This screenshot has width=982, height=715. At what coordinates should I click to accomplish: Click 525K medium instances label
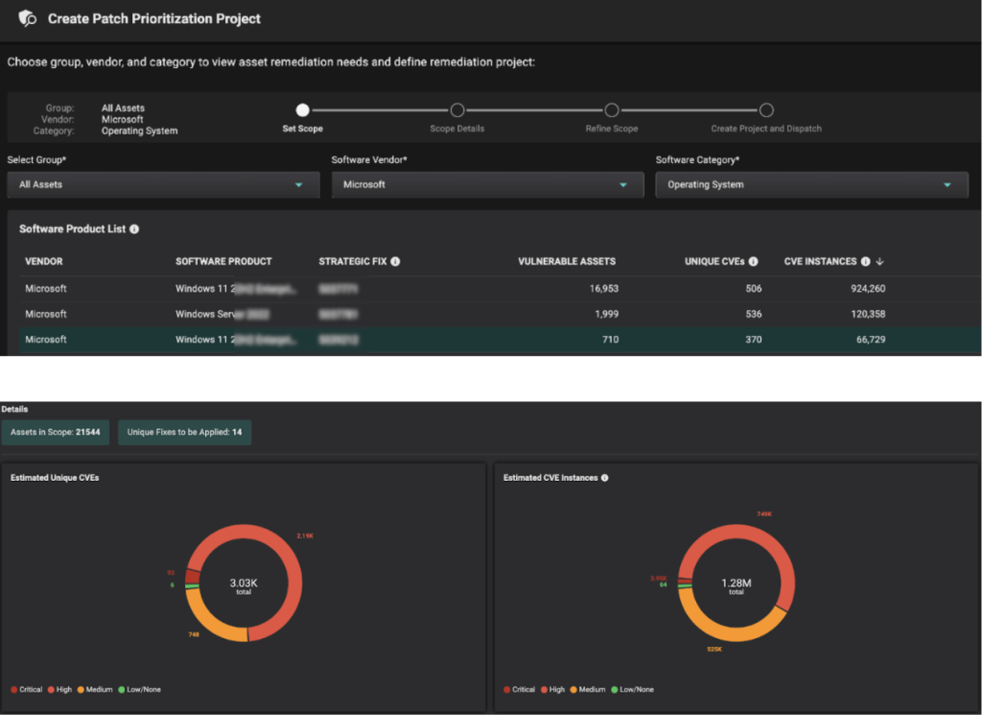click(714, 649)
